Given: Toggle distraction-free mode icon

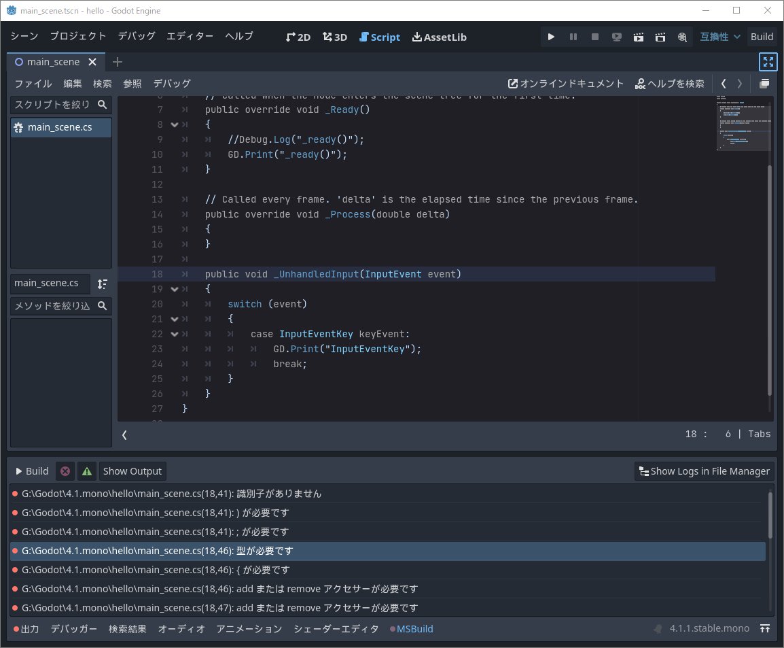Looking at the screenshot, I should point(768,62).
